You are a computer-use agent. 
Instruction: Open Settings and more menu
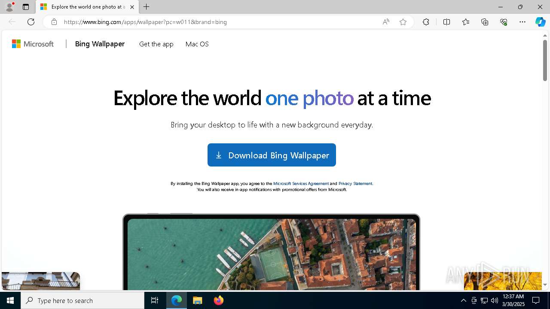pyautogui.click(x=522, y=22)
